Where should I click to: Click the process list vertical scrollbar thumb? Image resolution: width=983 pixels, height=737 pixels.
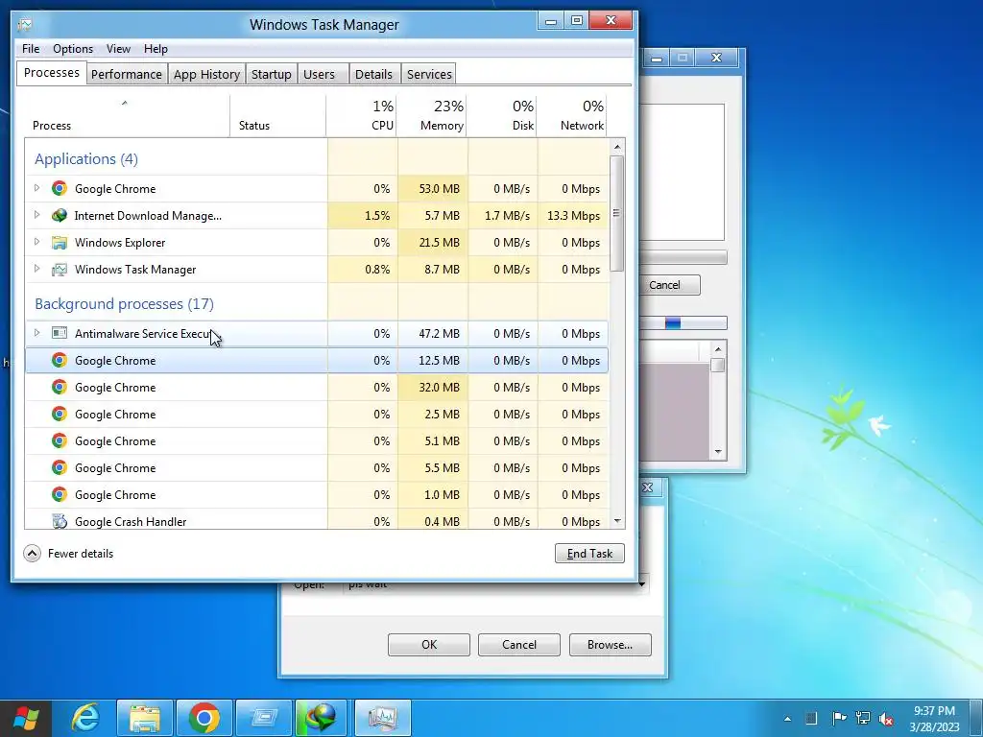click(x=617, y=213)
